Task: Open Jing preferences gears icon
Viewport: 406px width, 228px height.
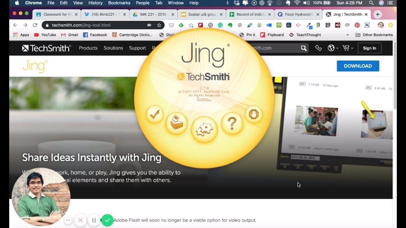Action: pos(204,130)
